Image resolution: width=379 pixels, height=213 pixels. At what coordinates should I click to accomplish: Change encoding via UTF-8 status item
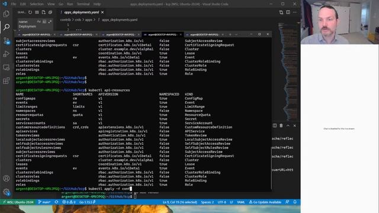click(x=221, y=202)
